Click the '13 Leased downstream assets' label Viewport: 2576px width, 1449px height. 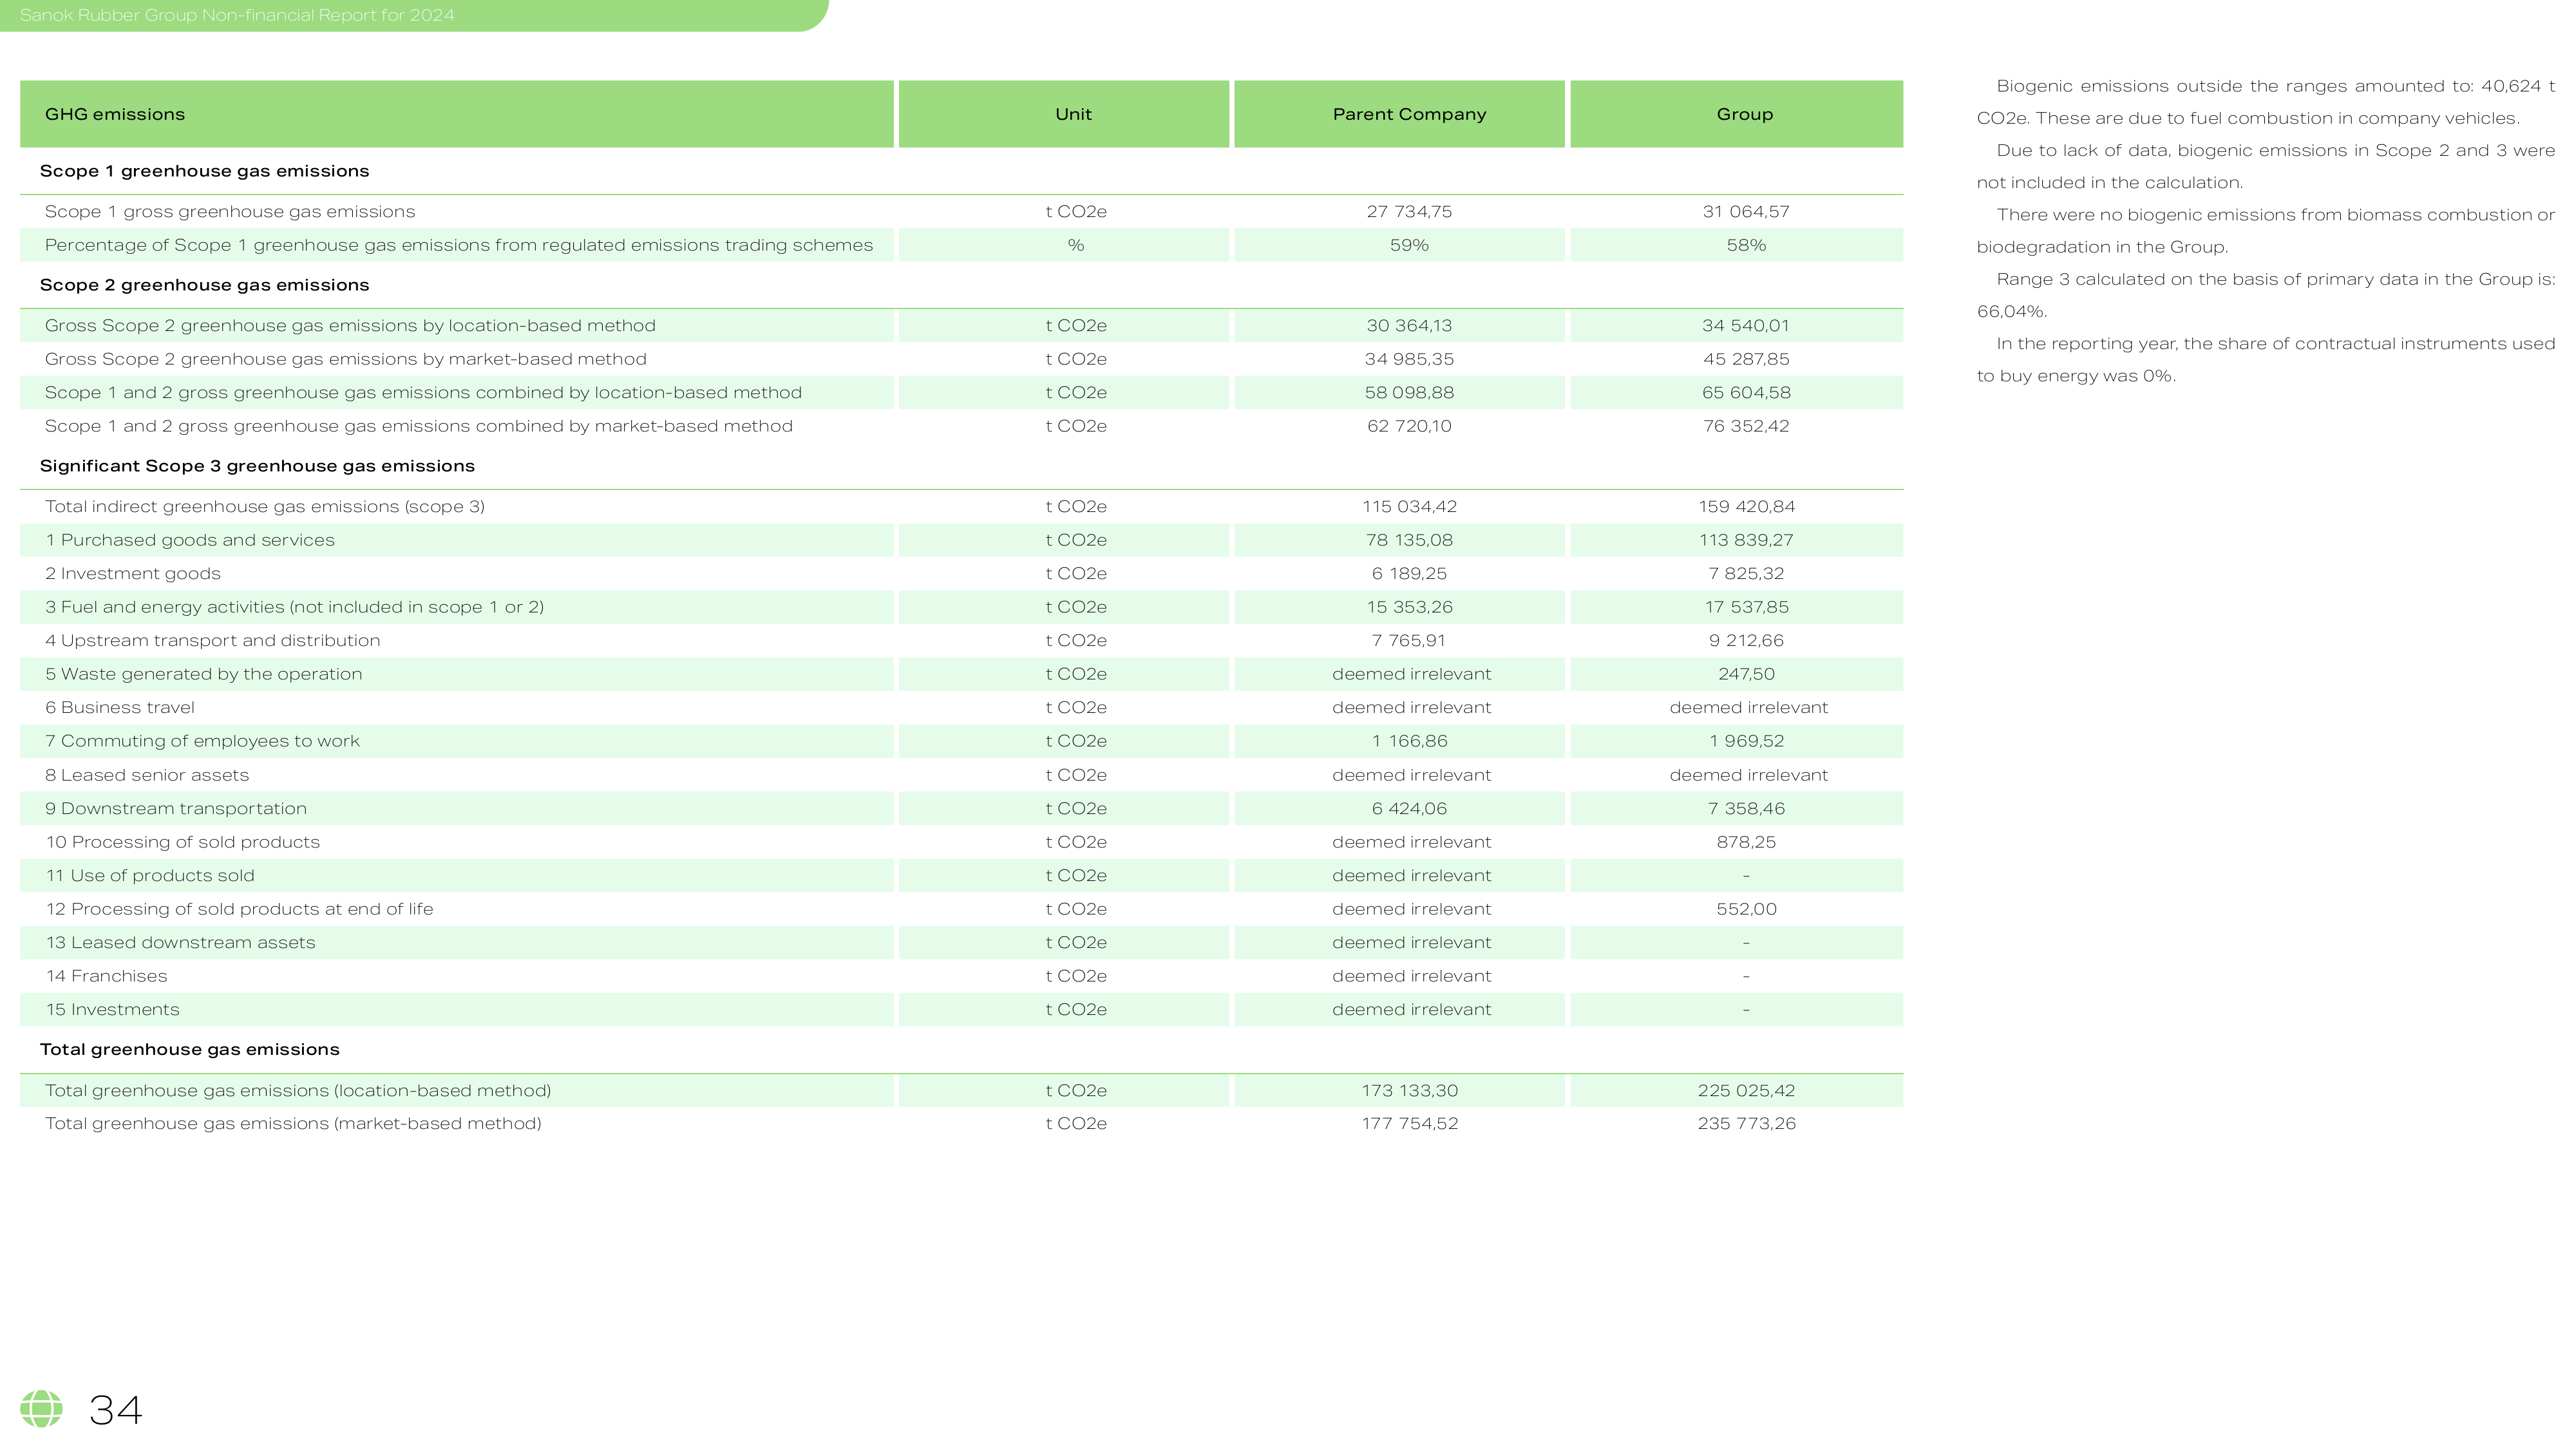180,943
